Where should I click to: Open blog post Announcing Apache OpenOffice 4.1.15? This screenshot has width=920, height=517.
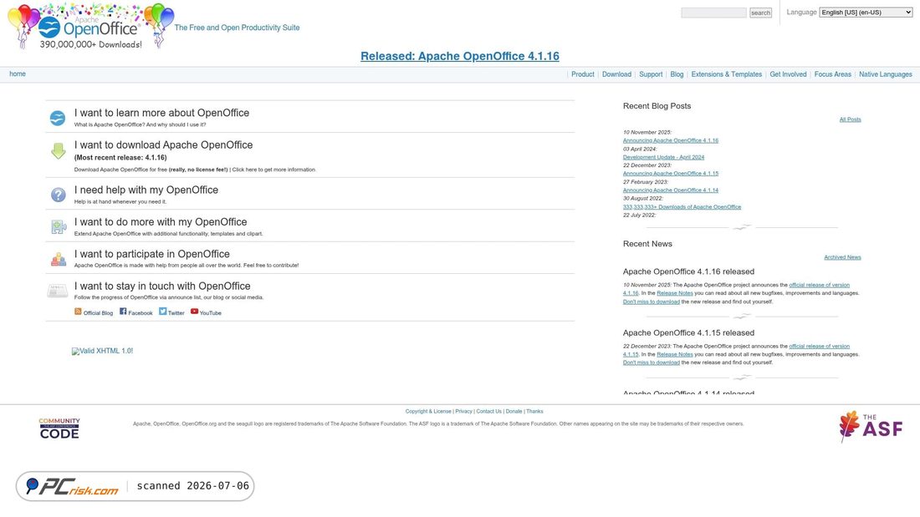click(671, 174)
